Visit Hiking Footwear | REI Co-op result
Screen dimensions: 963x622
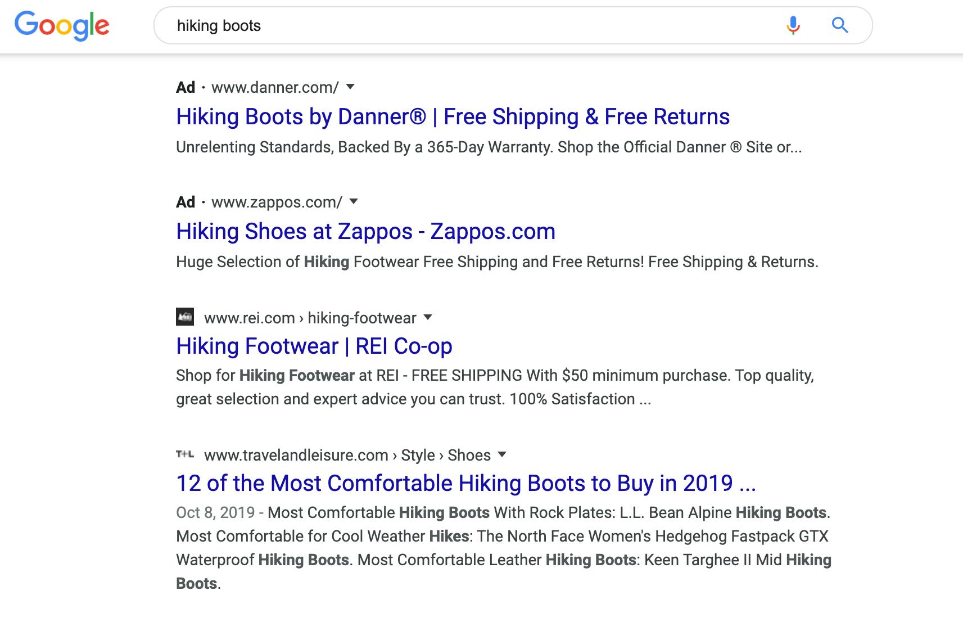tap(314, 346)
